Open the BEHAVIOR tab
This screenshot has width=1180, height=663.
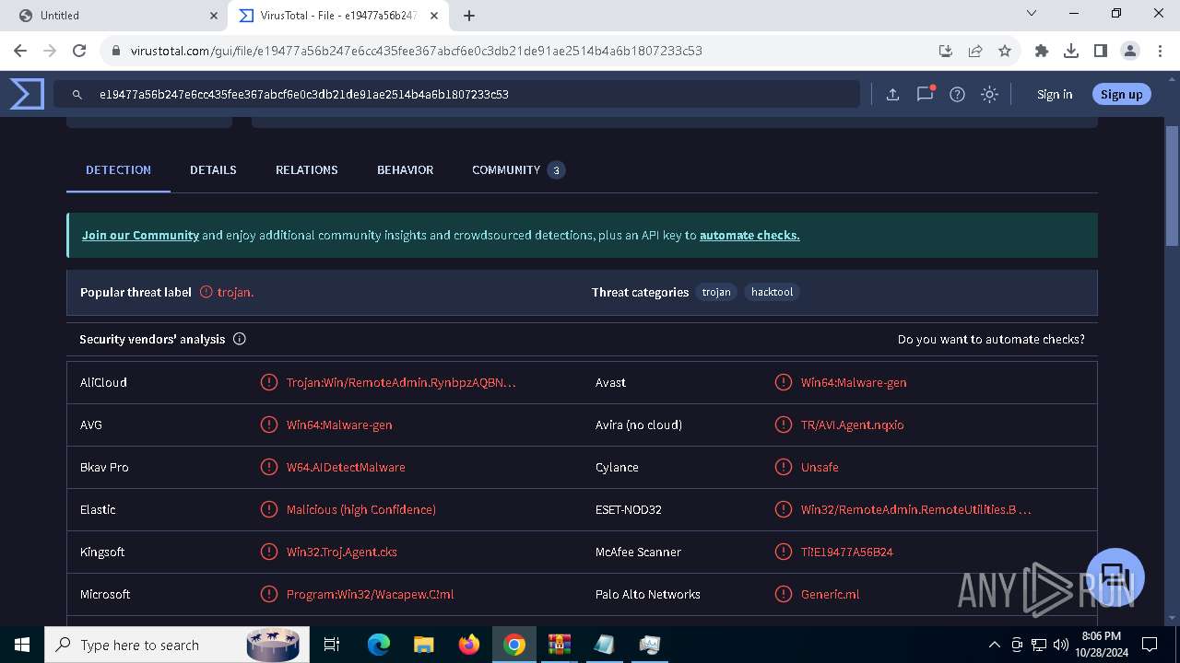[405, 169]
